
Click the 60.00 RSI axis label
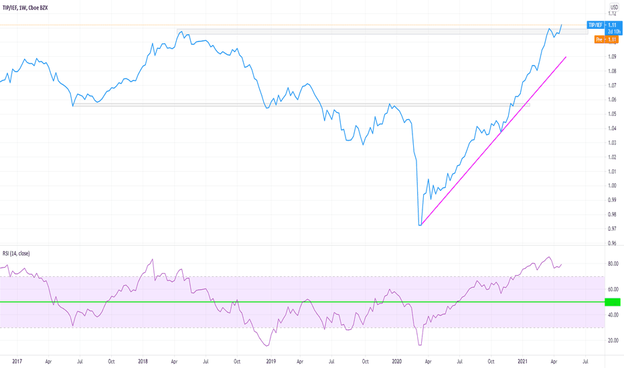pyautogui.click(x=613, y=289)
